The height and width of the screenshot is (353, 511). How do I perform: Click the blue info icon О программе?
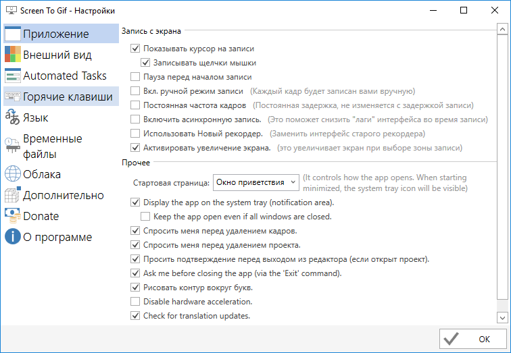point(13,236)
